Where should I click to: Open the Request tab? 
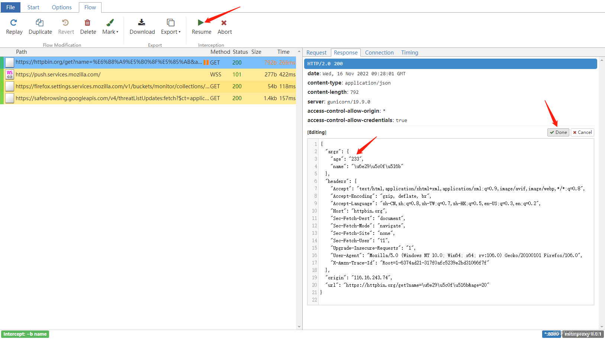pyautogui.click(x=316, y=53)
